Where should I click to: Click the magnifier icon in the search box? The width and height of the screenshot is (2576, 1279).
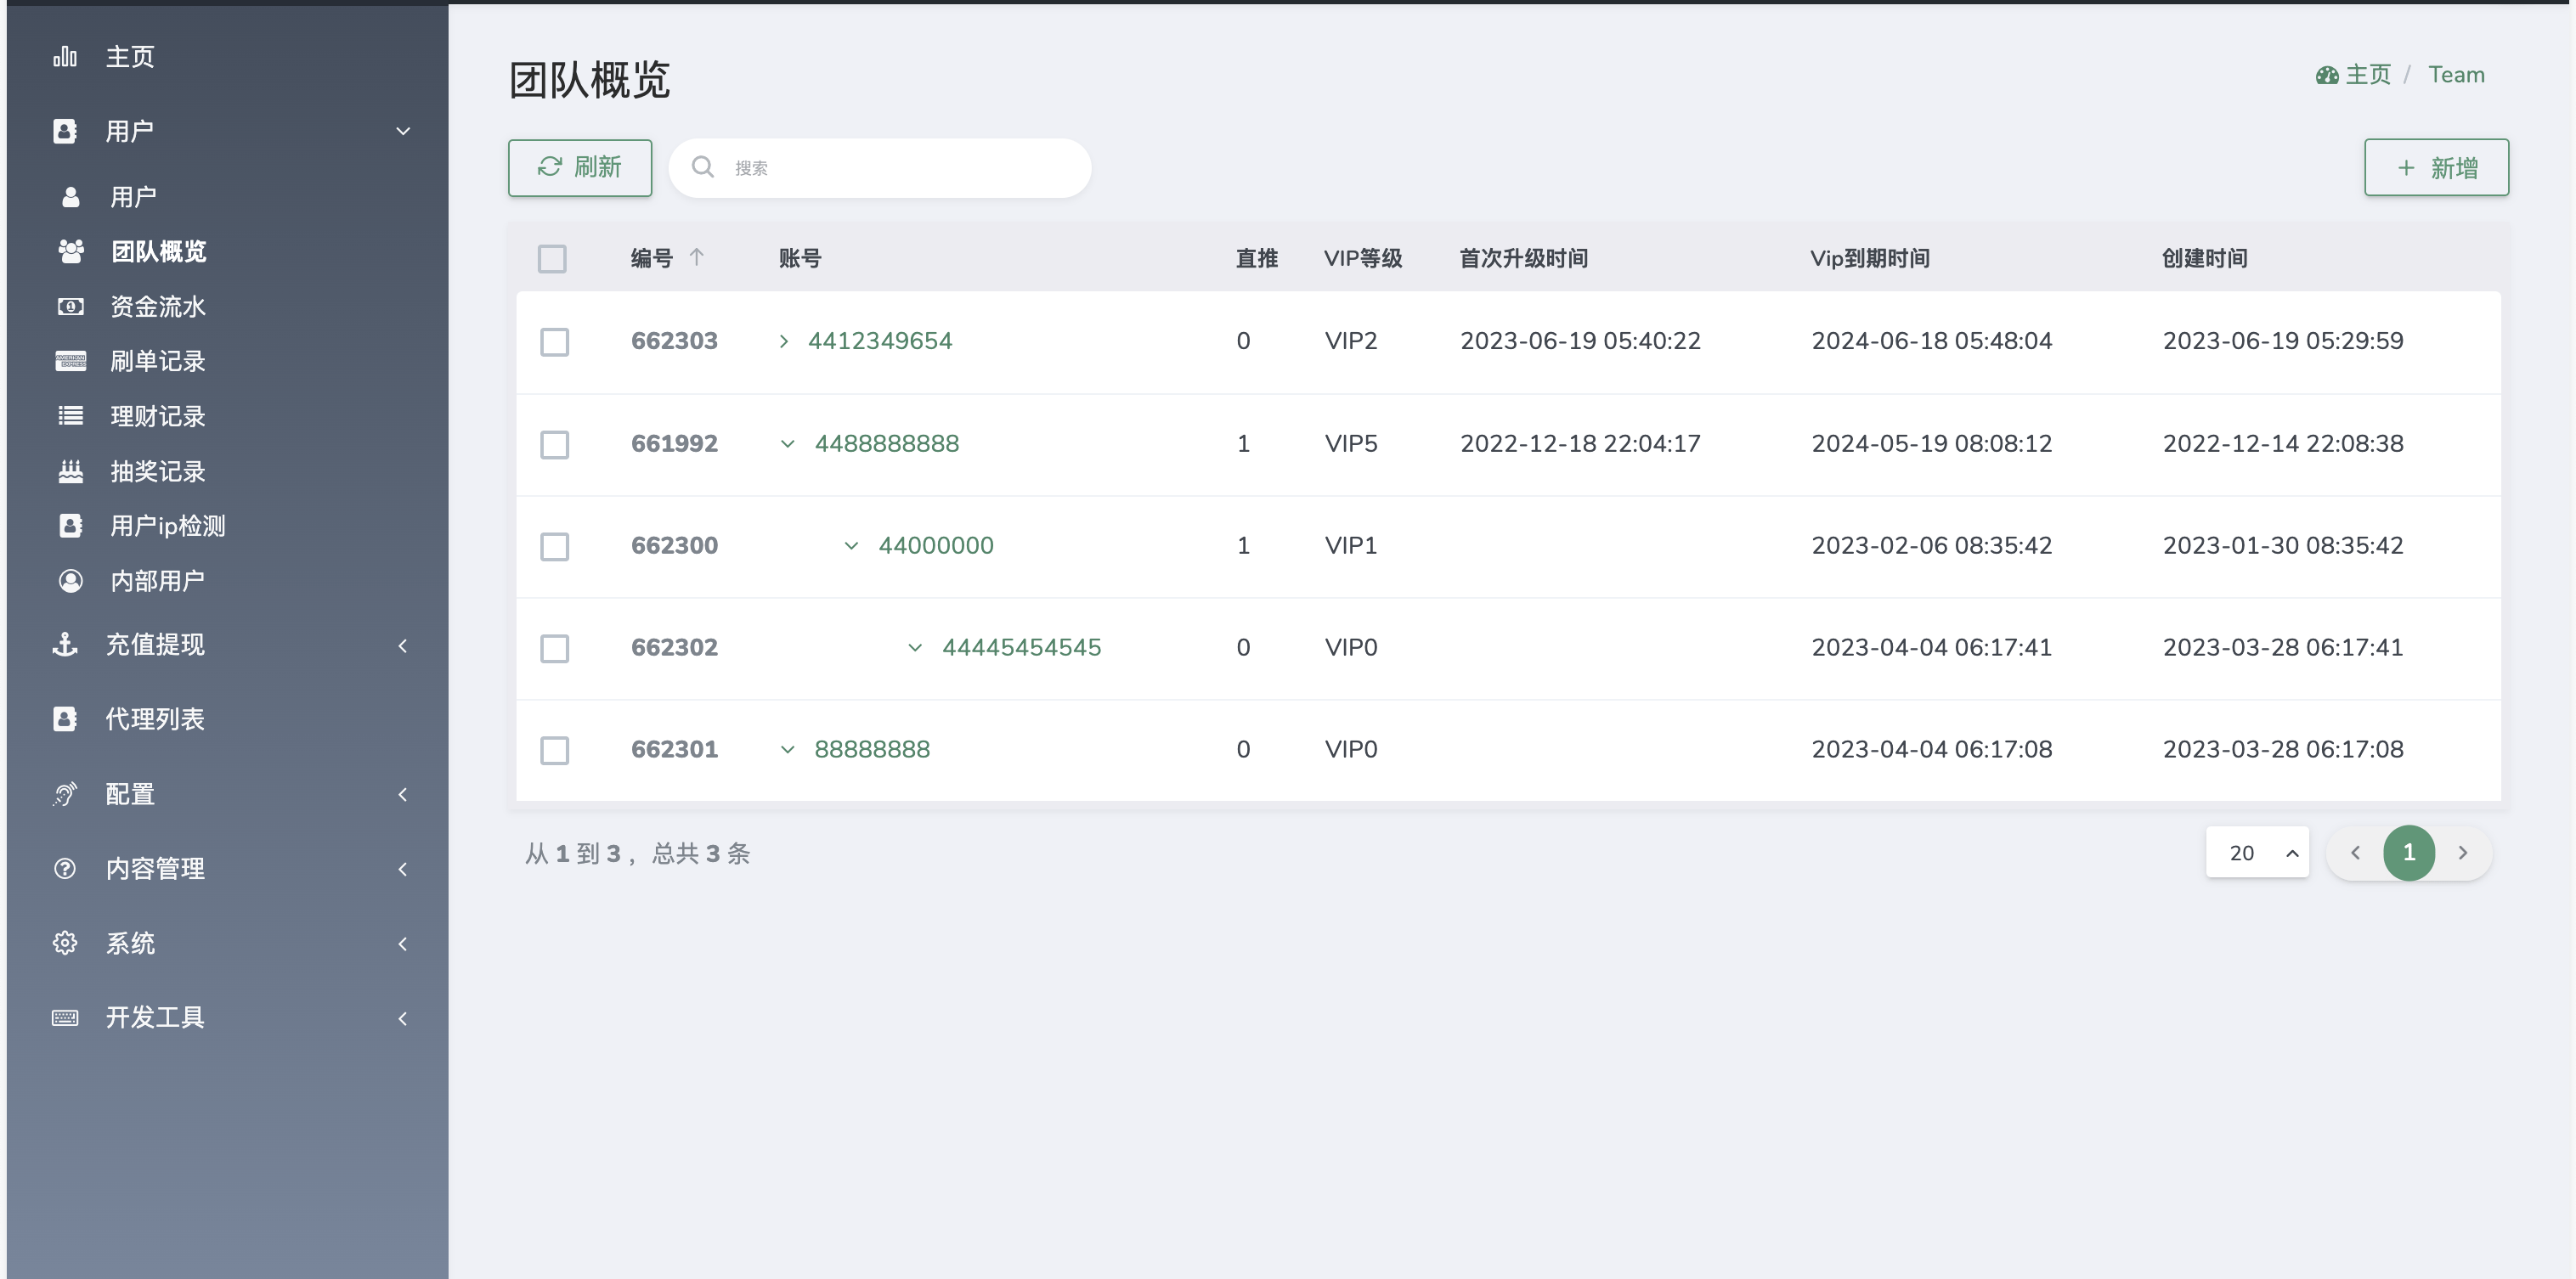click(x=703, y=166)
